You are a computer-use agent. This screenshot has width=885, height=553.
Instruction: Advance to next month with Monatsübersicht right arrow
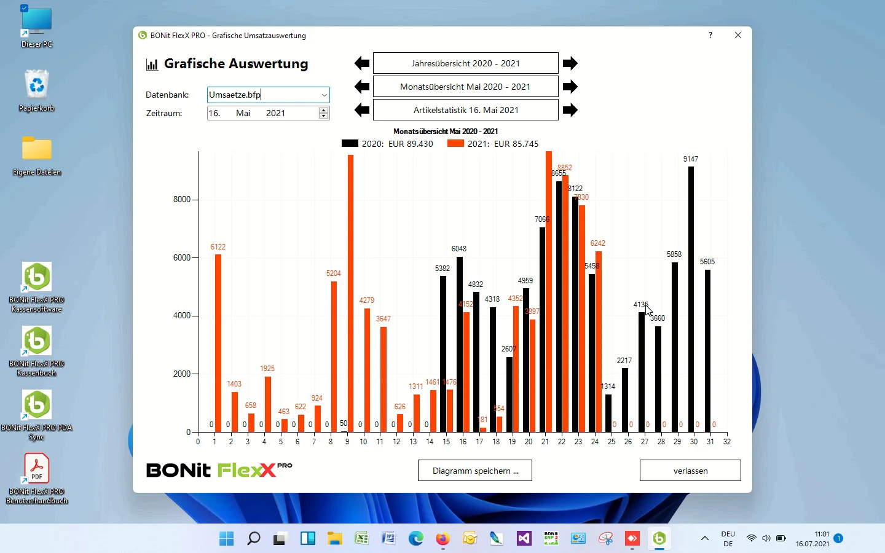coord(570,87)
